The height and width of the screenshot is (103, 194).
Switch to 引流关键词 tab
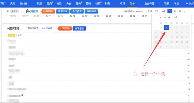pyautogui.click(x=33, y=28)
